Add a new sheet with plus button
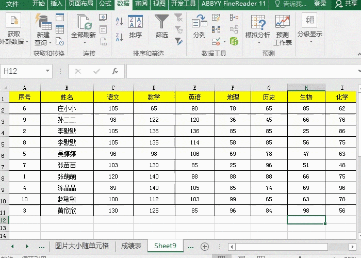This screenshot has height=258, width=361. click(205, 246)
